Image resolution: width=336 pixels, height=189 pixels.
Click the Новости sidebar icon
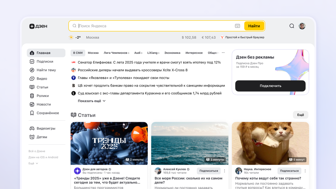click(x=32, y=104)
